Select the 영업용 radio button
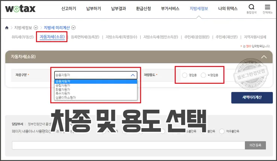The height and width of the screenshot is (161, 277). (x=185, y=75)
